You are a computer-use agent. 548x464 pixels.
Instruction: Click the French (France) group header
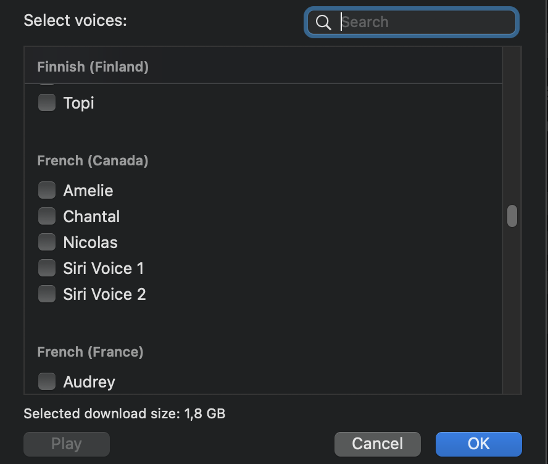click(90, 352)
